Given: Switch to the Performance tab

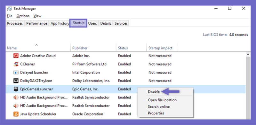Looking at the screenshot, I should pos(37,23).
